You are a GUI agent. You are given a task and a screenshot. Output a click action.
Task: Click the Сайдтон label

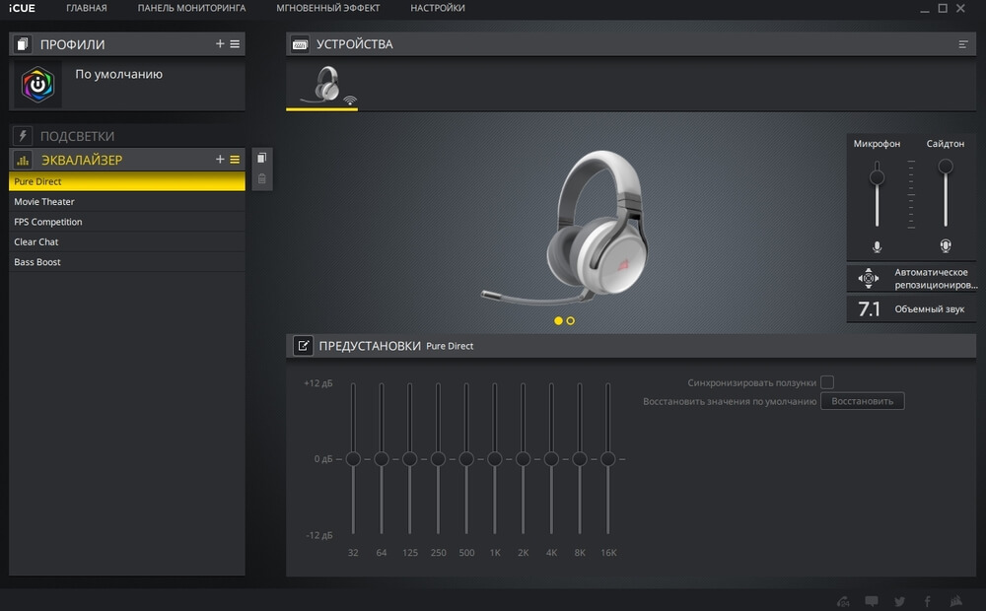click(x=946, y=144)
